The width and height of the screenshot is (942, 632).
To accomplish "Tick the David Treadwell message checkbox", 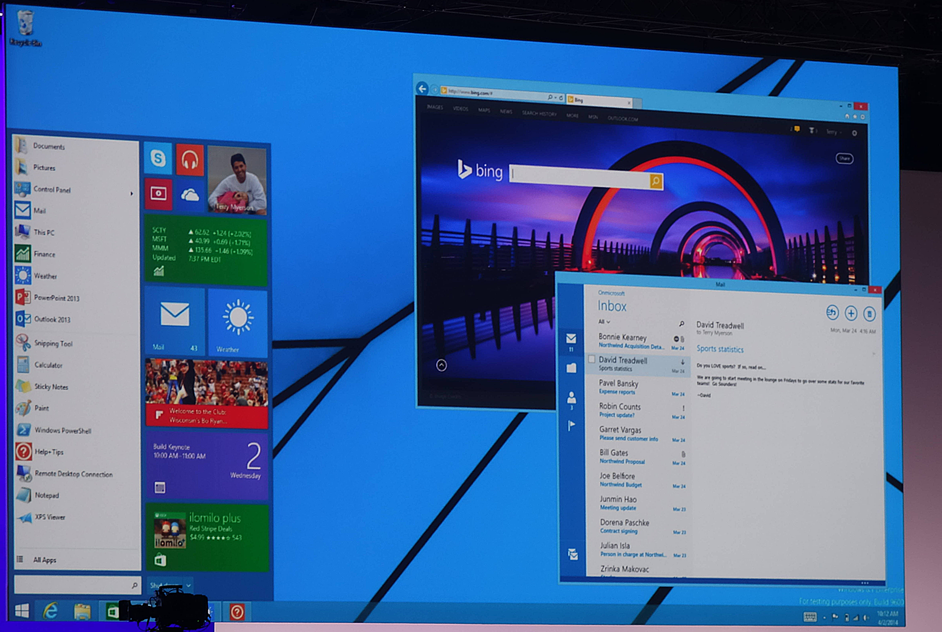I will 591,359.
